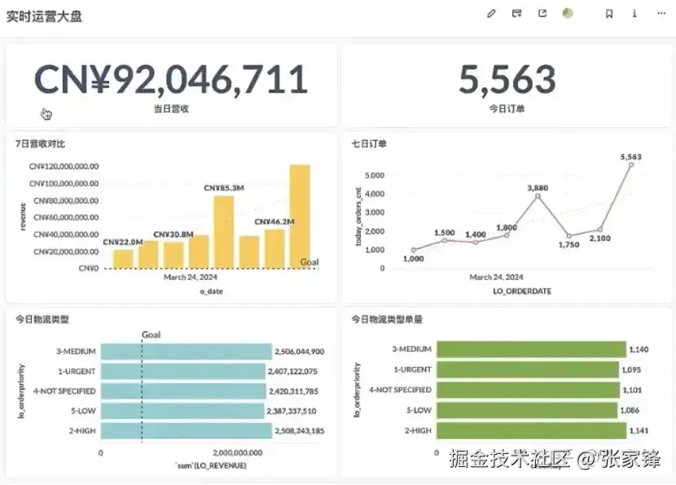Click the 1,000 data point on order line
The image size is (676, 485).
[414, 250]
